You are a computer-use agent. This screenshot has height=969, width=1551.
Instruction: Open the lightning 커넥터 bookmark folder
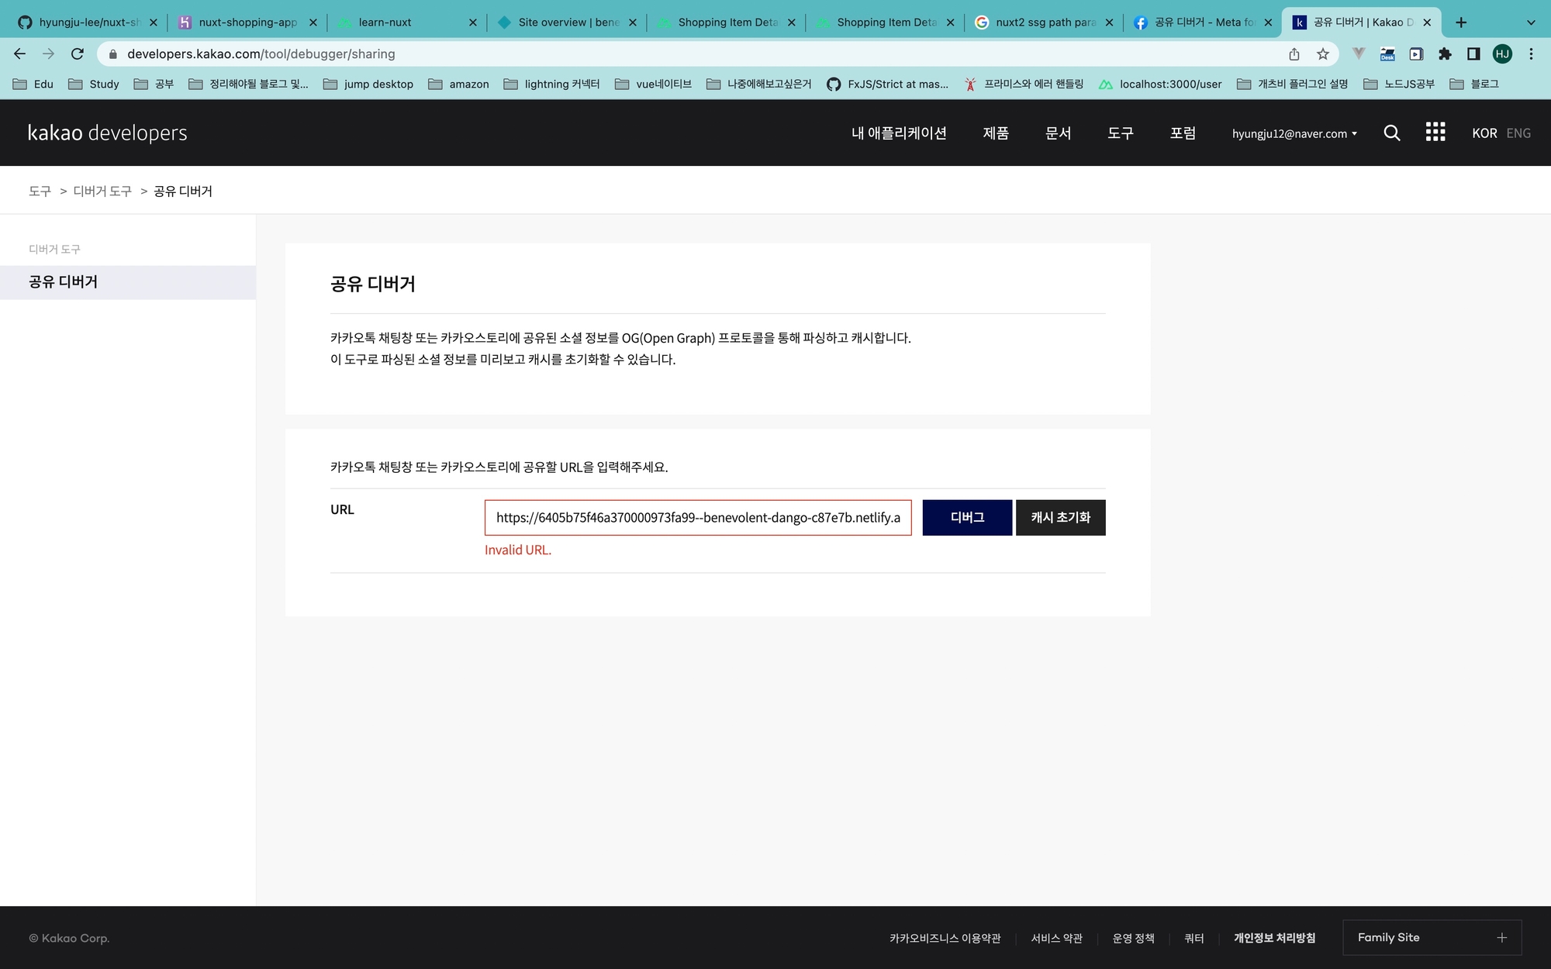(x=551, y=84)
